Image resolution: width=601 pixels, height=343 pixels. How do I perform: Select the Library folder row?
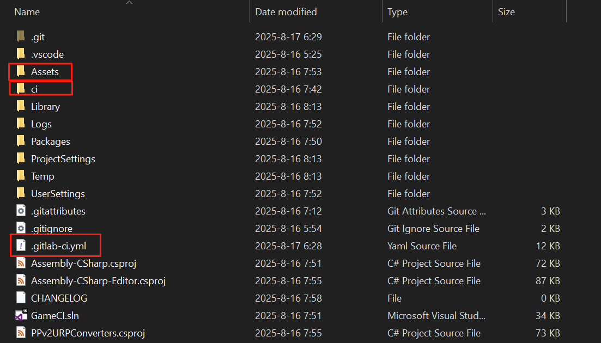pyautogui.click(x=45, y=107)
